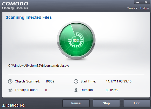Click the COMODO logo in header
Screen dimensions: 151x109
click(x=15, y=4)
